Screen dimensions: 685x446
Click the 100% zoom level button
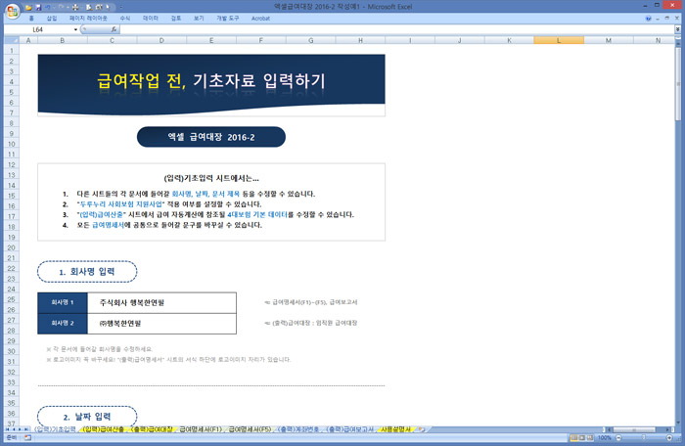tap(605, 438)
